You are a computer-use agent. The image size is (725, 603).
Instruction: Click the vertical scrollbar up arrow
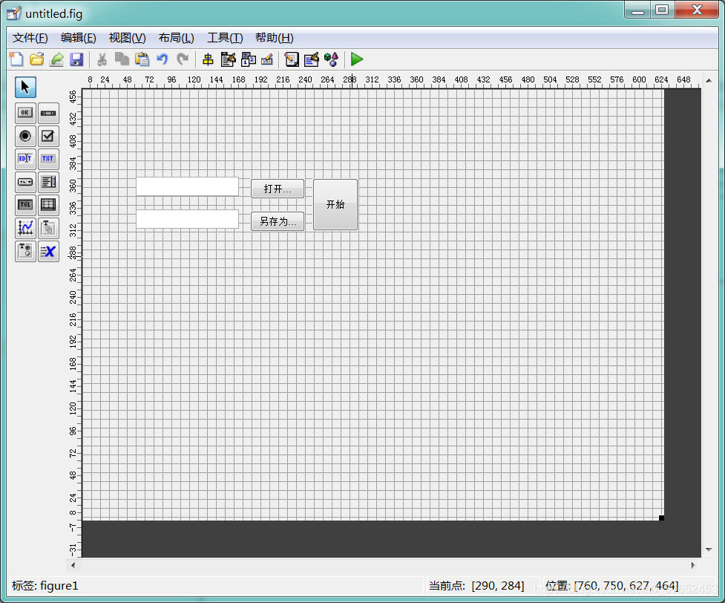pyautogui.click(x=709, y=80)
